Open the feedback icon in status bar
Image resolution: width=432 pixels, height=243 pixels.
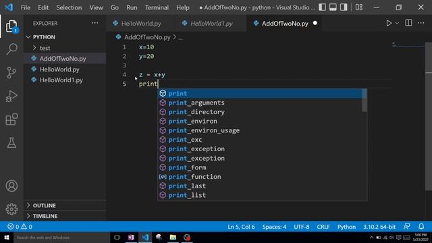pos(406,227)
